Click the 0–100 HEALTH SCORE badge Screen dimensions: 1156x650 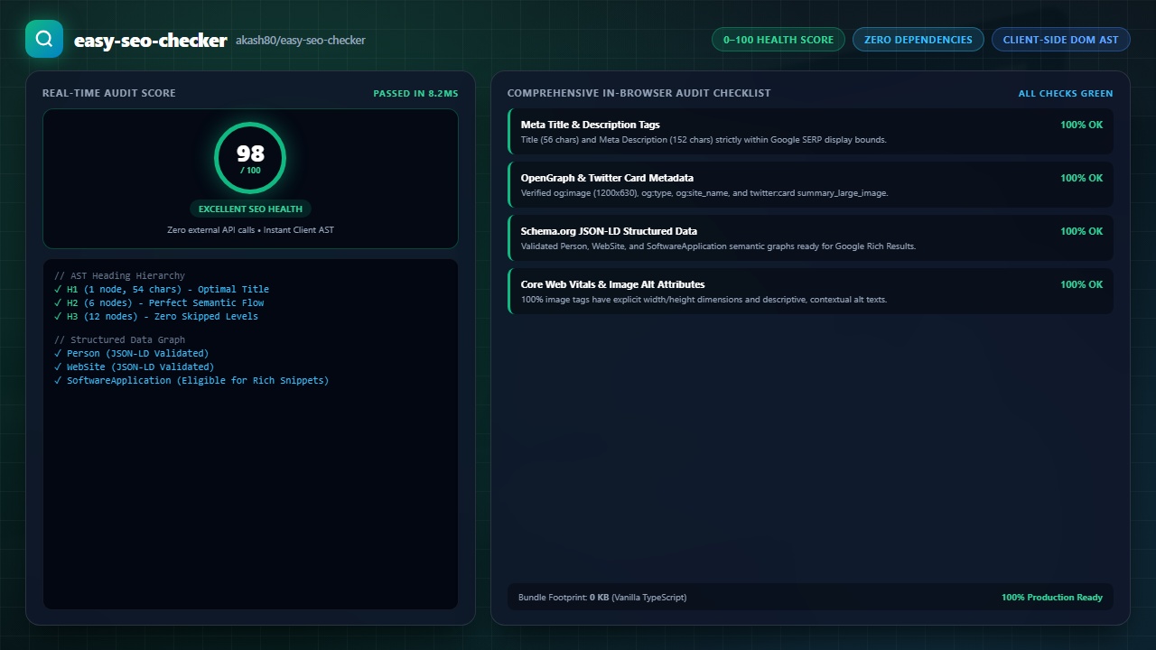778,40
